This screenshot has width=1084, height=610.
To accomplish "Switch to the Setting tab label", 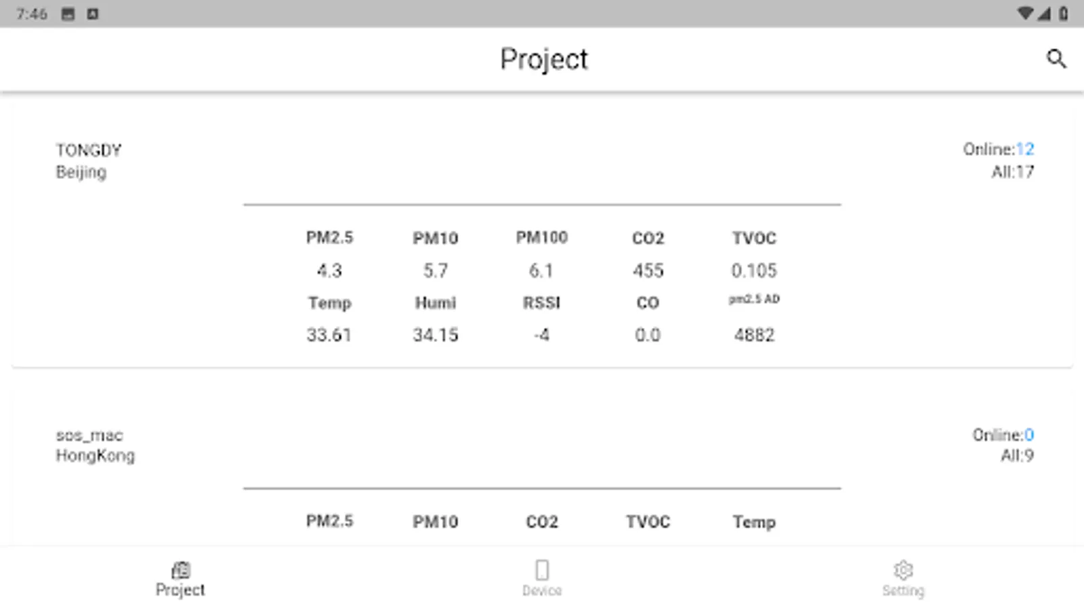I will pos(903,591).
